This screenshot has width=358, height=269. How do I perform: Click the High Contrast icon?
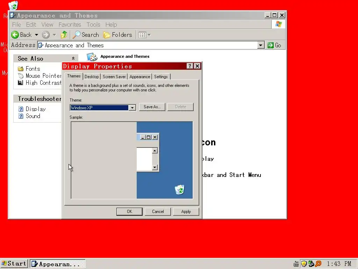click(21, 83)
